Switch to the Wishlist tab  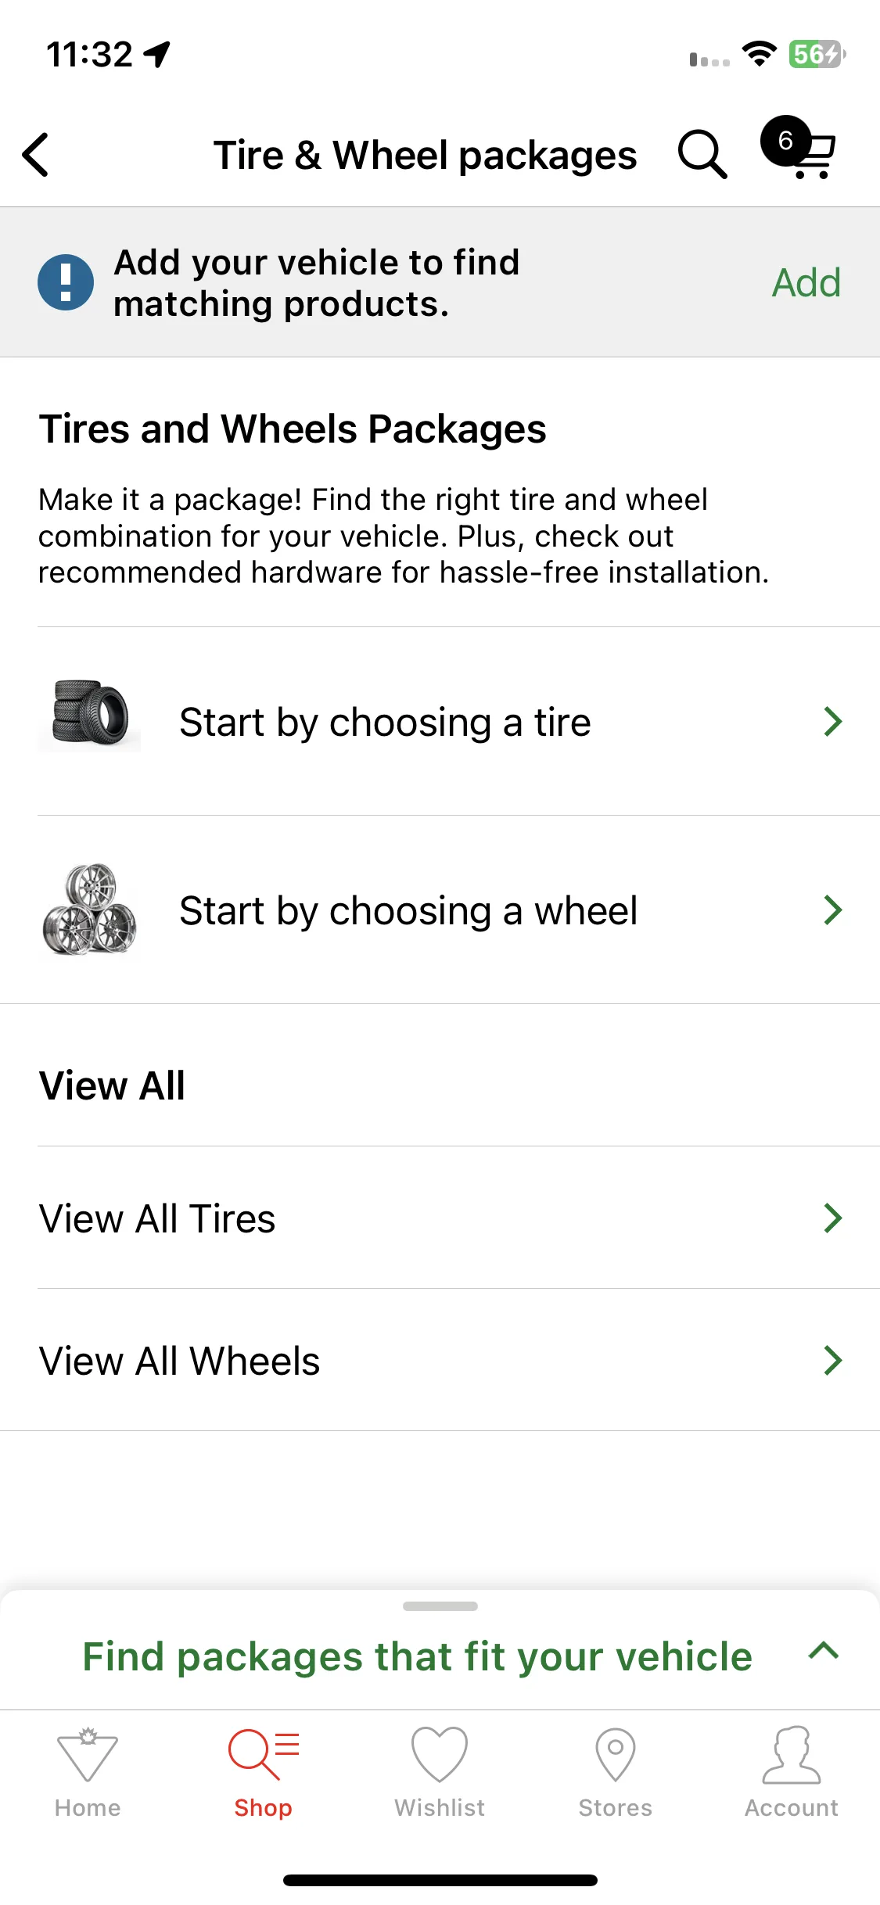(x=440, y=1772)
